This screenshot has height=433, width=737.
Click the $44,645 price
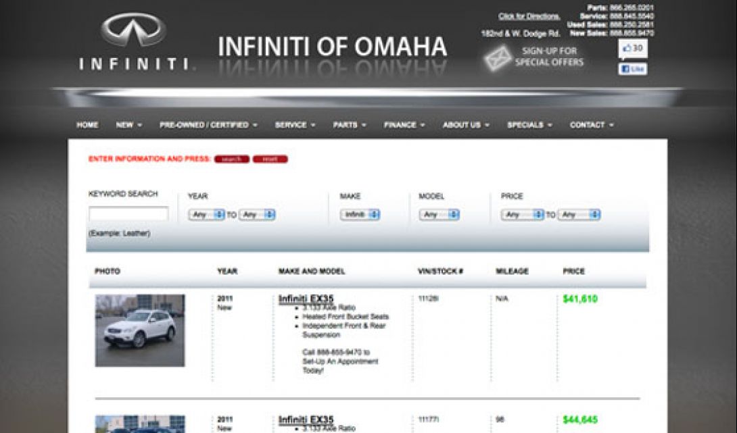(x=580, y=420)
